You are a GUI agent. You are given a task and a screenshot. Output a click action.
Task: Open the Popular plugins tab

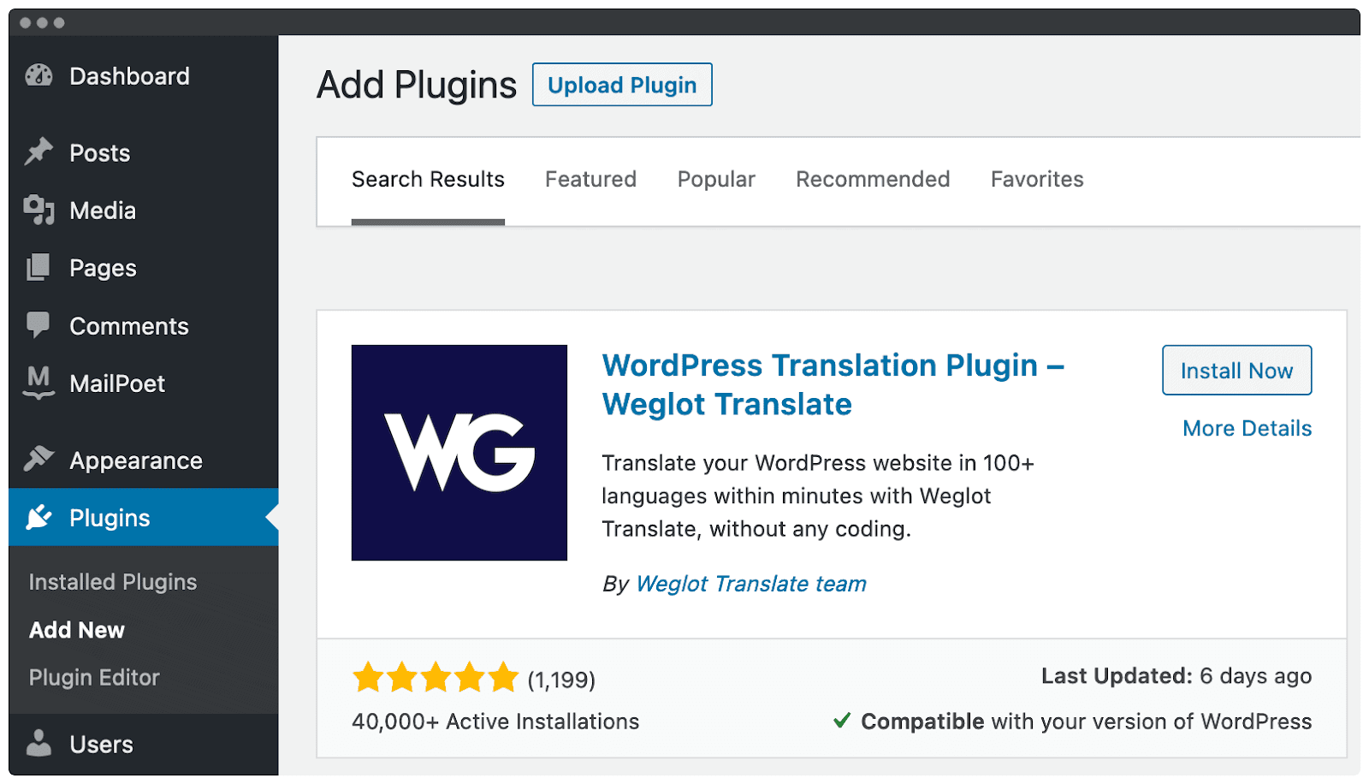[x=716, y=179]
